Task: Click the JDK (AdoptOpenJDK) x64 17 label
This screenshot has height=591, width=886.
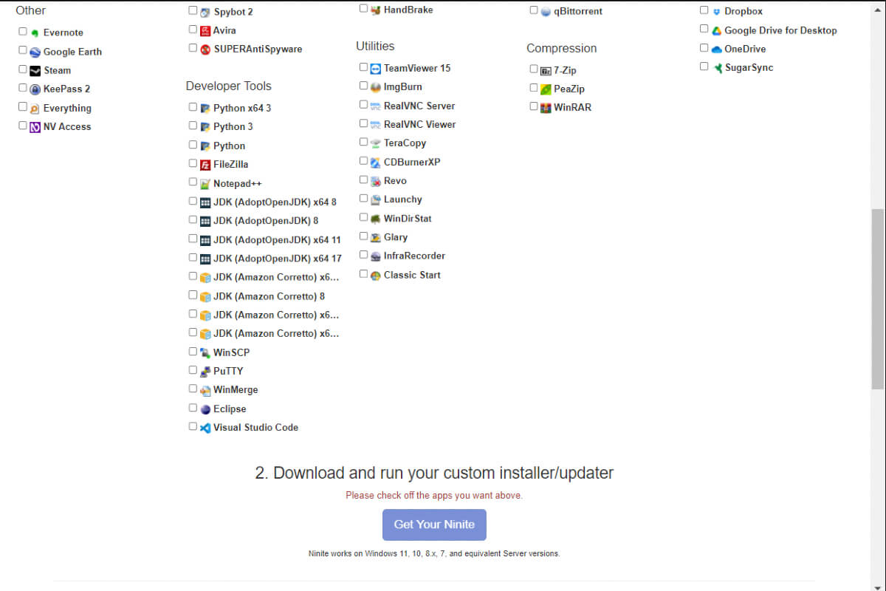Action: tap(278, 259)
